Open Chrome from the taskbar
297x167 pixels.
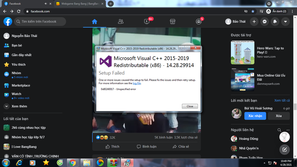[x=73, y=163]
